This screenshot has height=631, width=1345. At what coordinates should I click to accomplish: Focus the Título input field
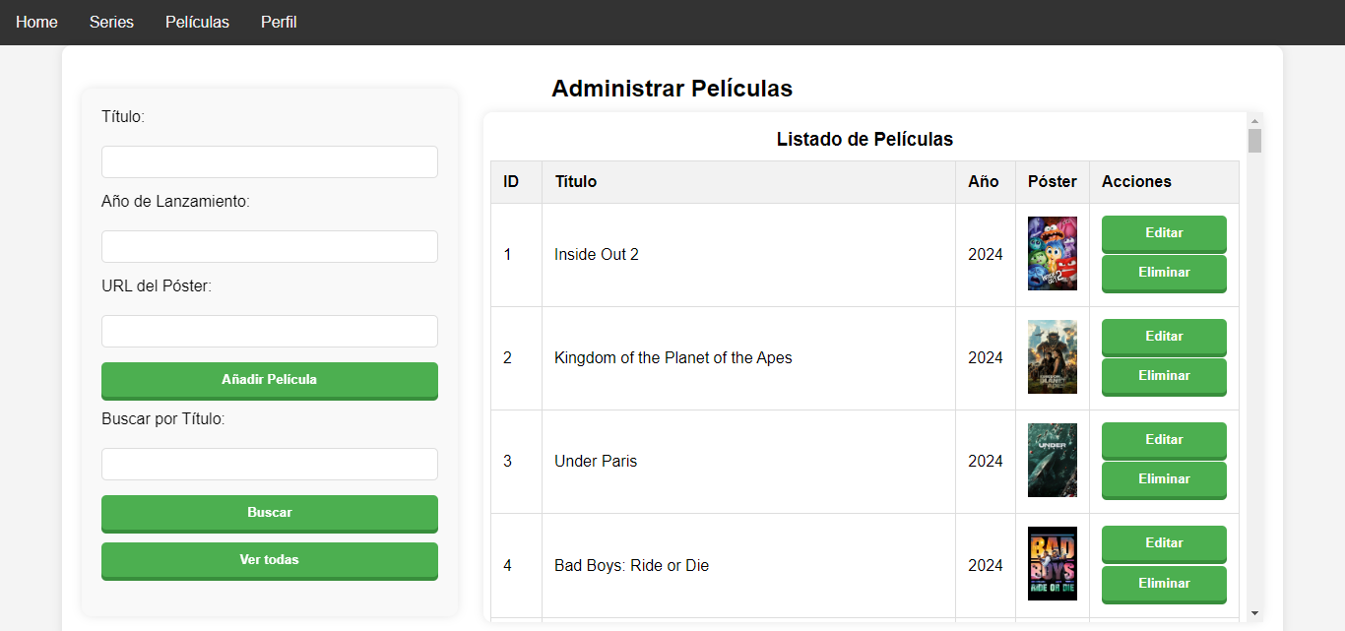click(270, 162)
